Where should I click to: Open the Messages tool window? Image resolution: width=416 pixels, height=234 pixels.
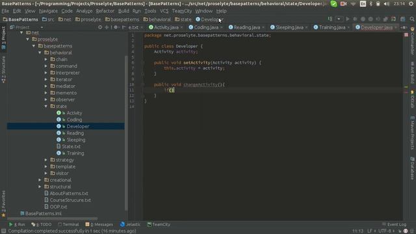99,224
